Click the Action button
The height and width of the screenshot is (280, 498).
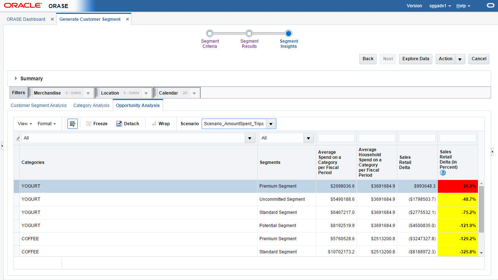coord(445,59)
